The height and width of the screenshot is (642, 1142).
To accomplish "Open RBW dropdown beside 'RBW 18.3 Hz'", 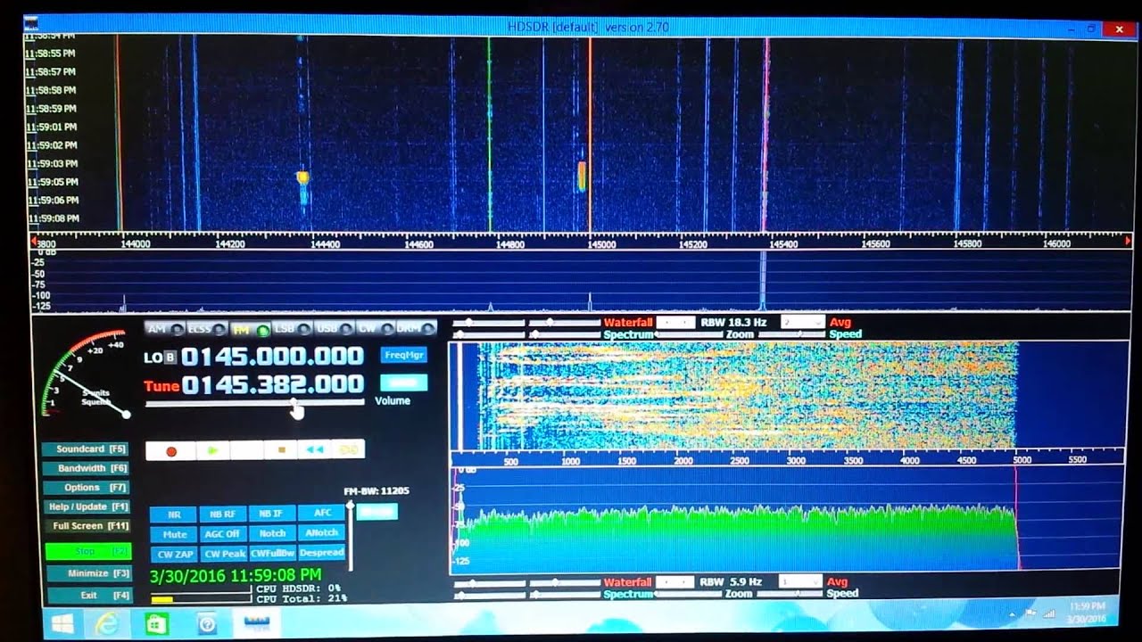I will [x=675, y=322].
